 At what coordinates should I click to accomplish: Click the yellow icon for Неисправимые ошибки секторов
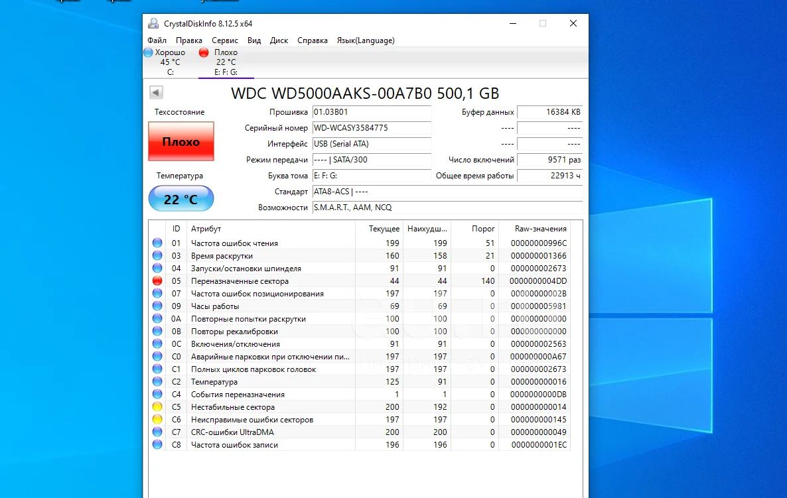coord(158,419)
